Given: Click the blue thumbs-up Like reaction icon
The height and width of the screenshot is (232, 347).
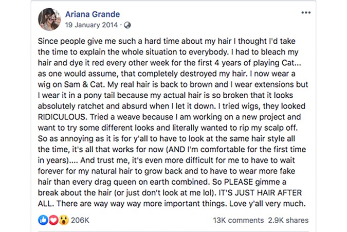Looking at the screenshot, I should tap(44, 220).
